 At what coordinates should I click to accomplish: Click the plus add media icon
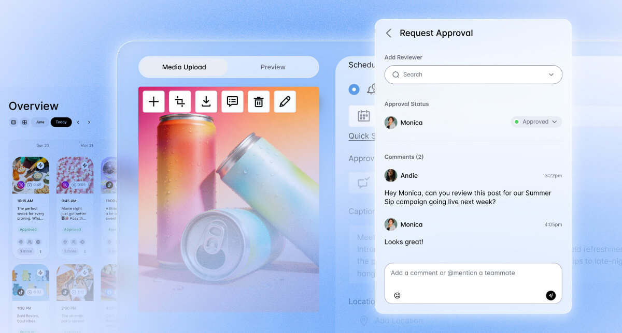click(153, 101)
